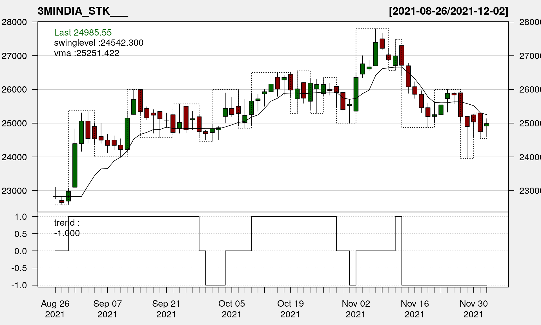Click the Aug 26 2021 axis date
This screenshot has width=541, height=325.
click(55, 309)
